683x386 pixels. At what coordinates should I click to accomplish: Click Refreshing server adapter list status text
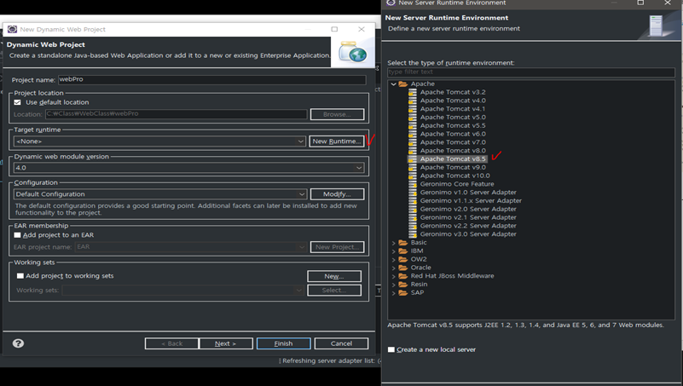pyautogui.click(x=331, y=360)
